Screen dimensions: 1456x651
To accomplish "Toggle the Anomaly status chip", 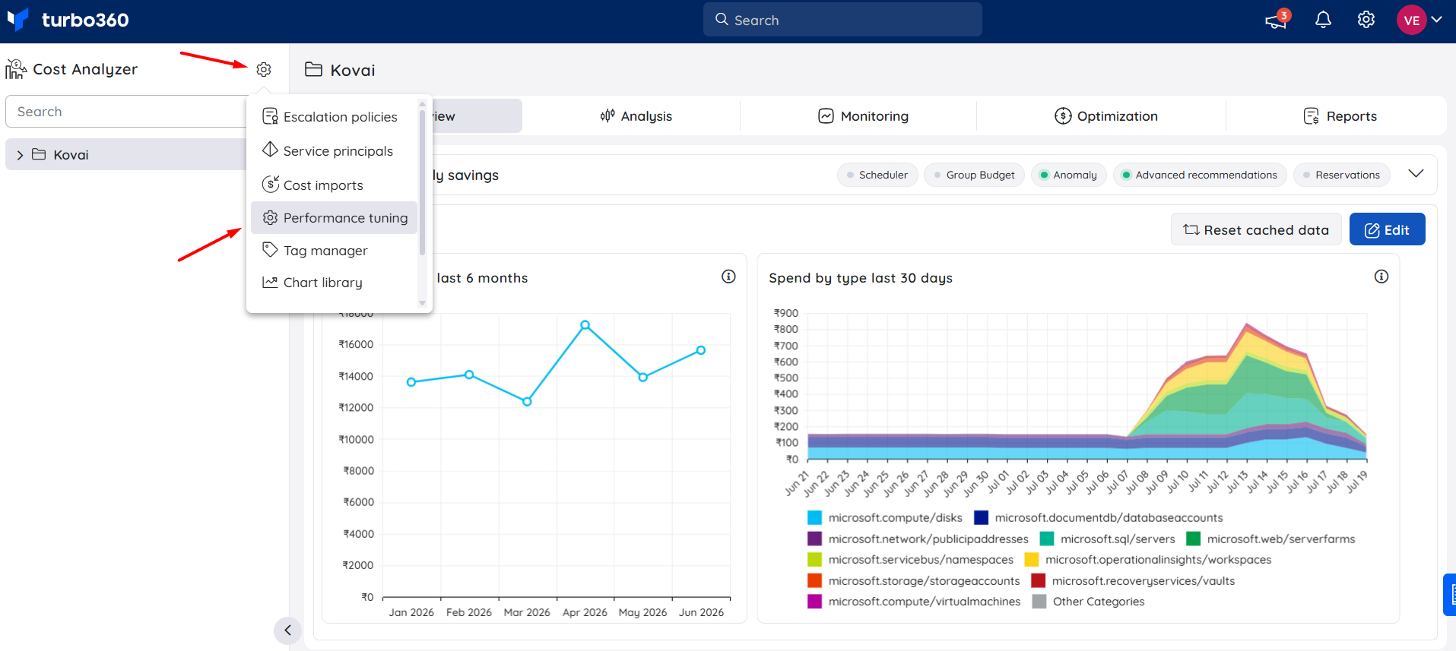I will pos(1069,175).
